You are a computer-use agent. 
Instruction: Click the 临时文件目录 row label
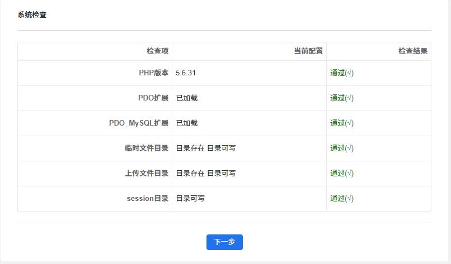(147, 148)
